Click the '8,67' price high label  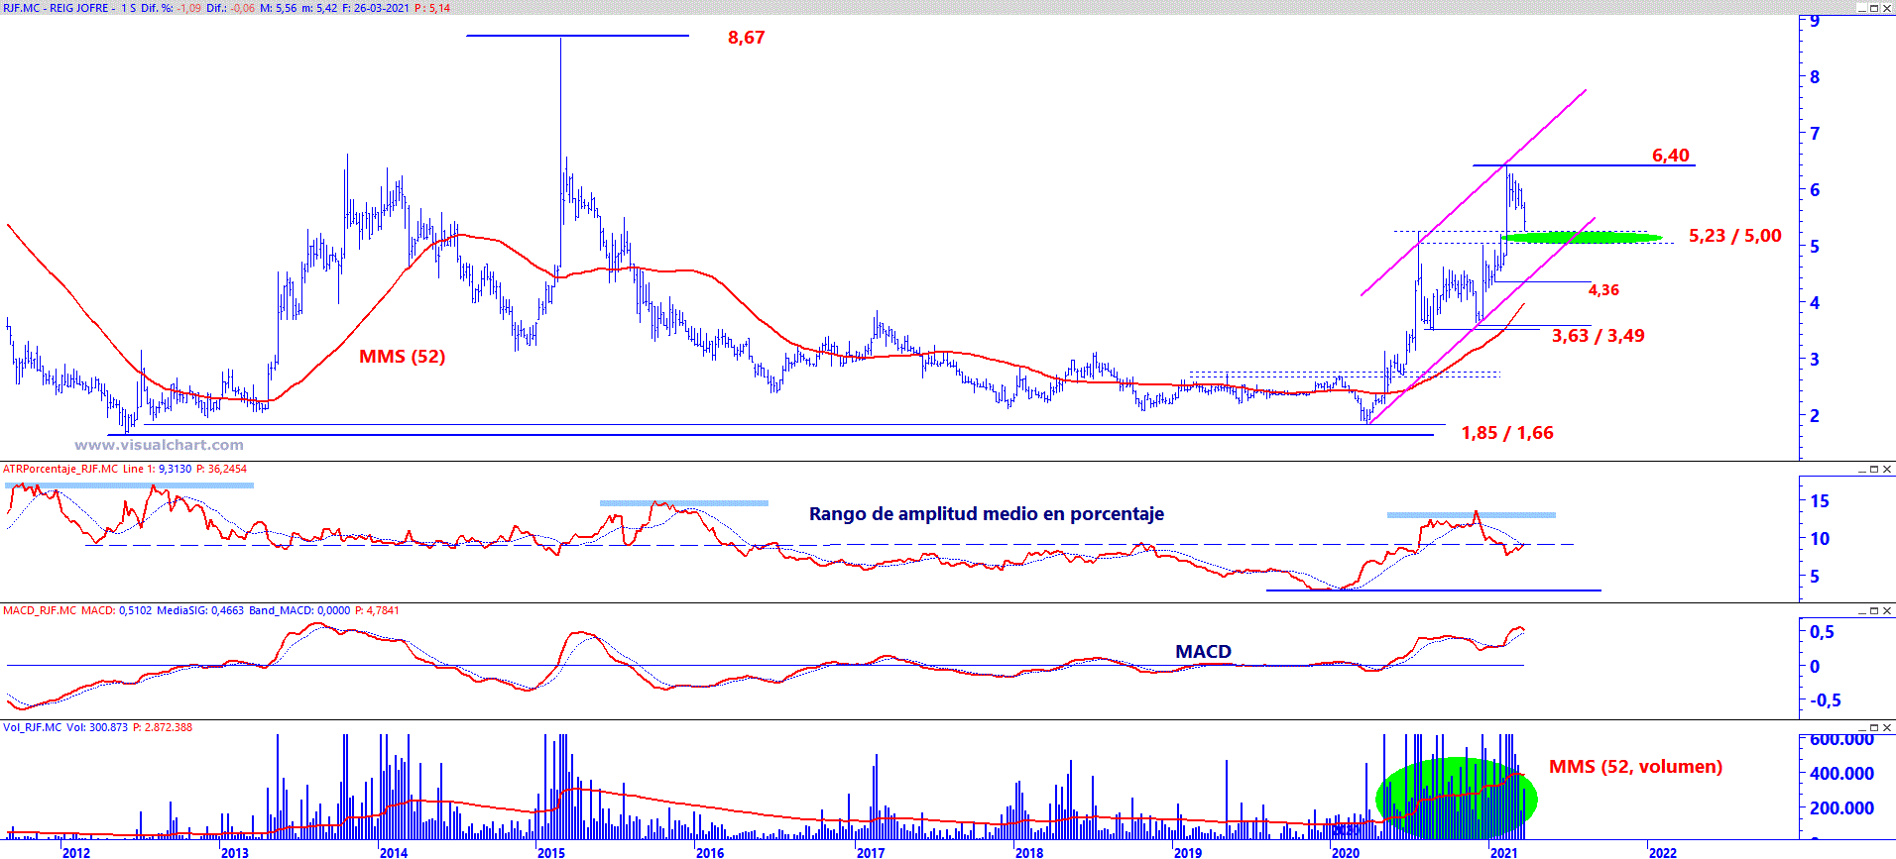tap(747, 38)
